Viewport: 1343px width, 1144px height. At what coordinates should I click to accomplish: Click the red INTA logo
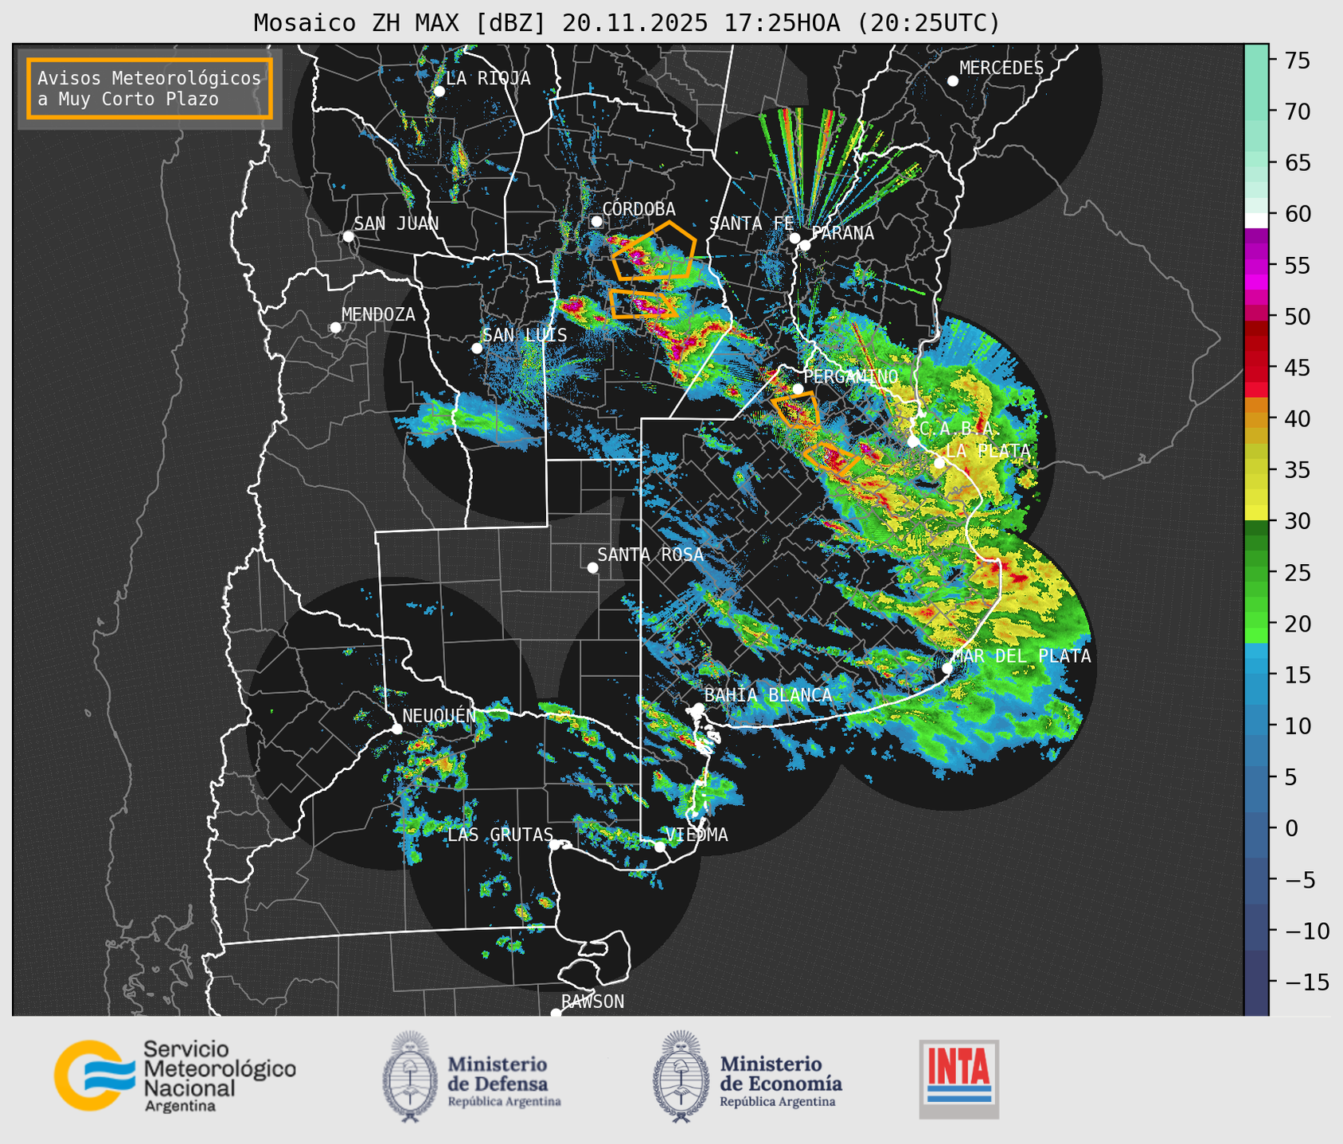click(x=958, y=1079)
